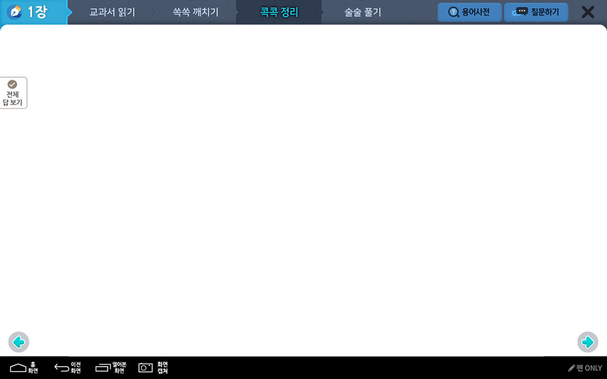Go to the next page with right arrow
Image resolution: width=607 pixels, height=379 pixels.
(x=588, y=342)
